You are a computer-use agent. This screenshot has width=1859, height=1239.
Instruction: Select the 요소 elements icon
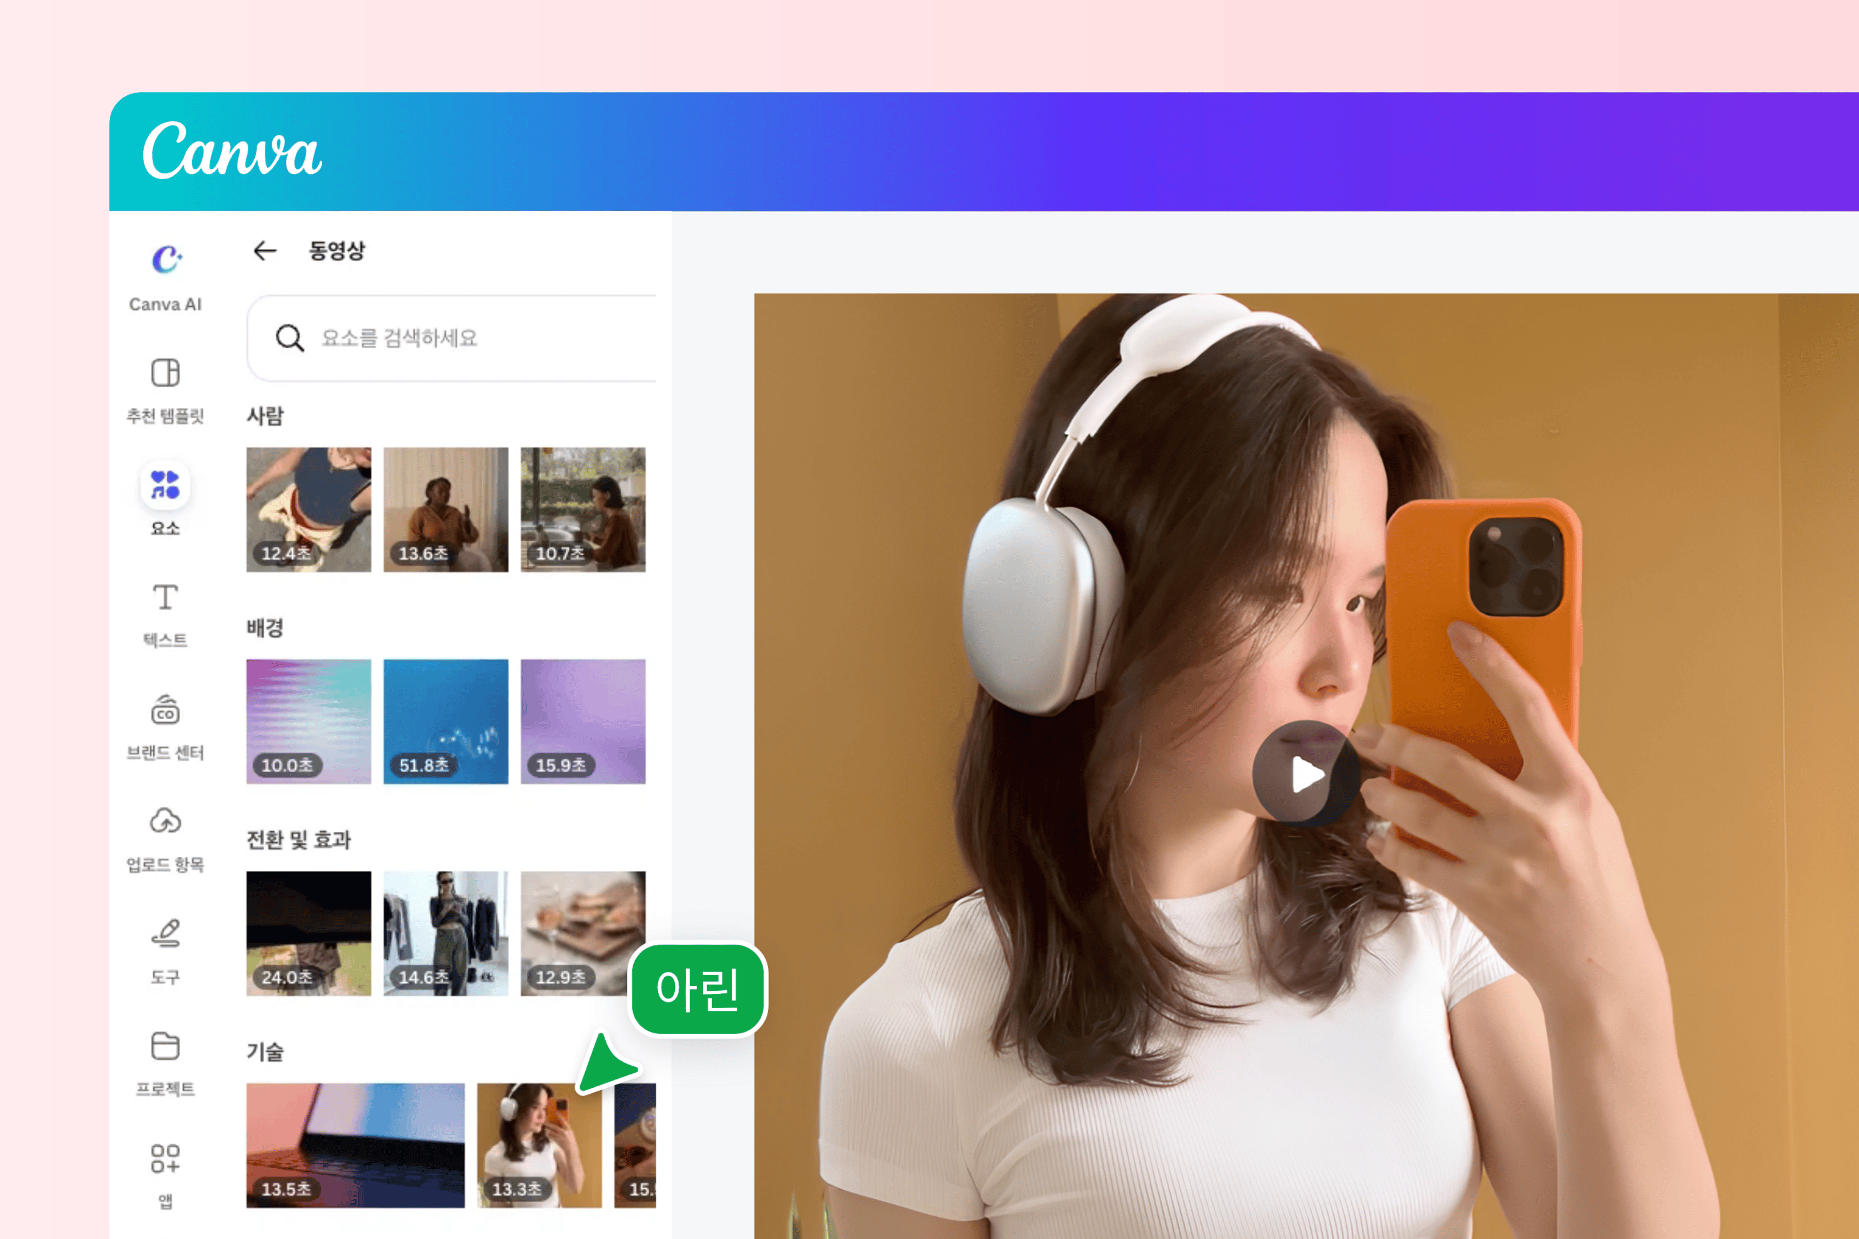[165, 484]
